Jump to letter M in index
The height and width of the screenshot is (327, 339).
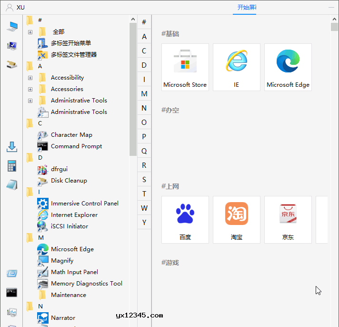(x=144, y=94)
